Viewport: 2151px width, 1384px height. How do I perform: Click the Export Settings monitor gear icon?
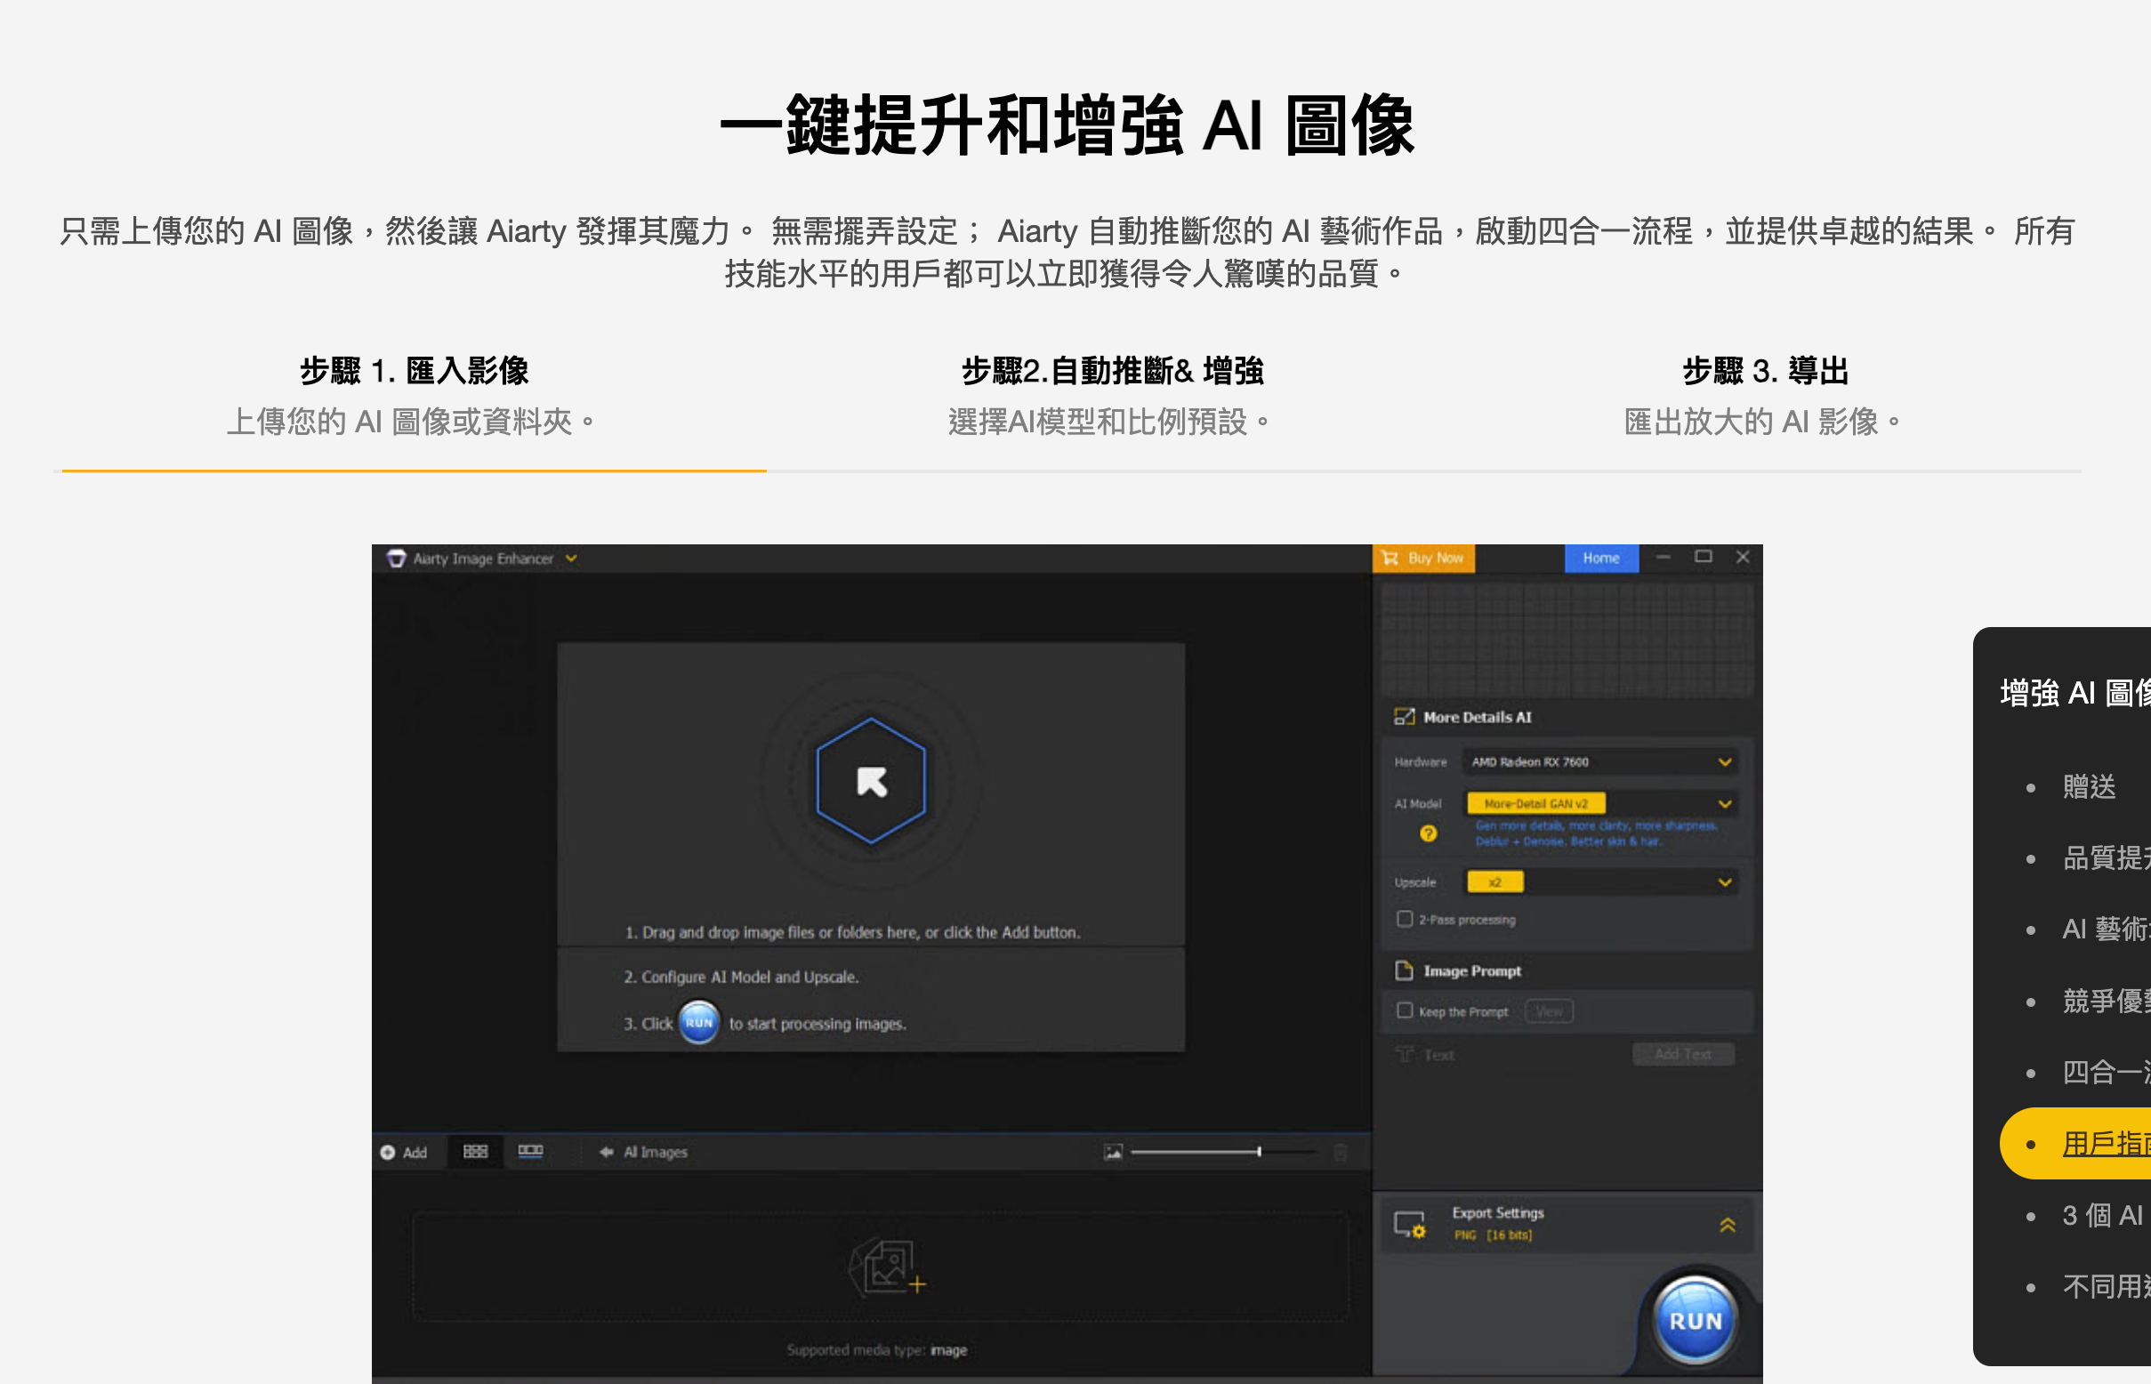[x=1408, y=1224]
